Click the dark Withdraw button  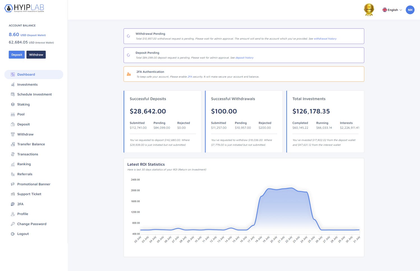(36, 55)
